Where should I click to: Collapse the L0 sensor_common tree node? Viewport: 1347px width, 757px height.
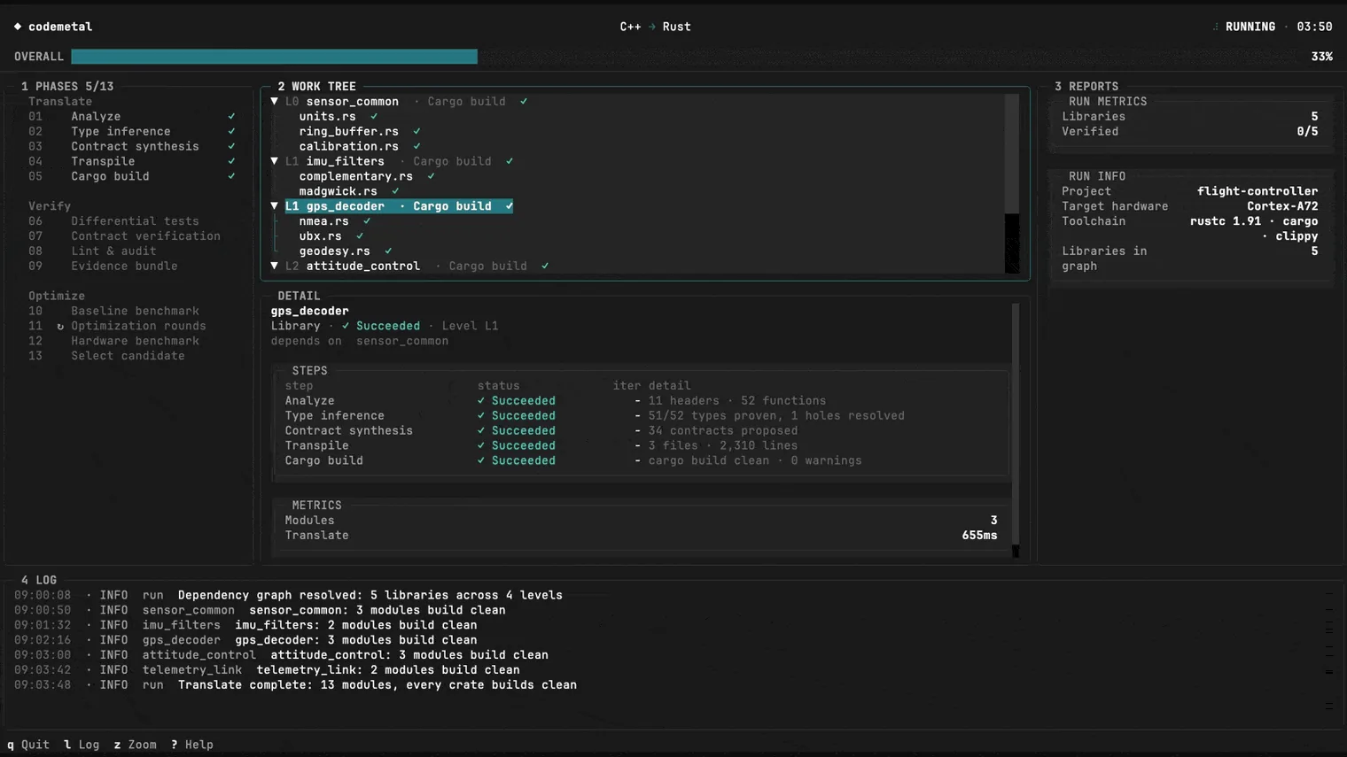pyautogui.click(x=275, y=102)
